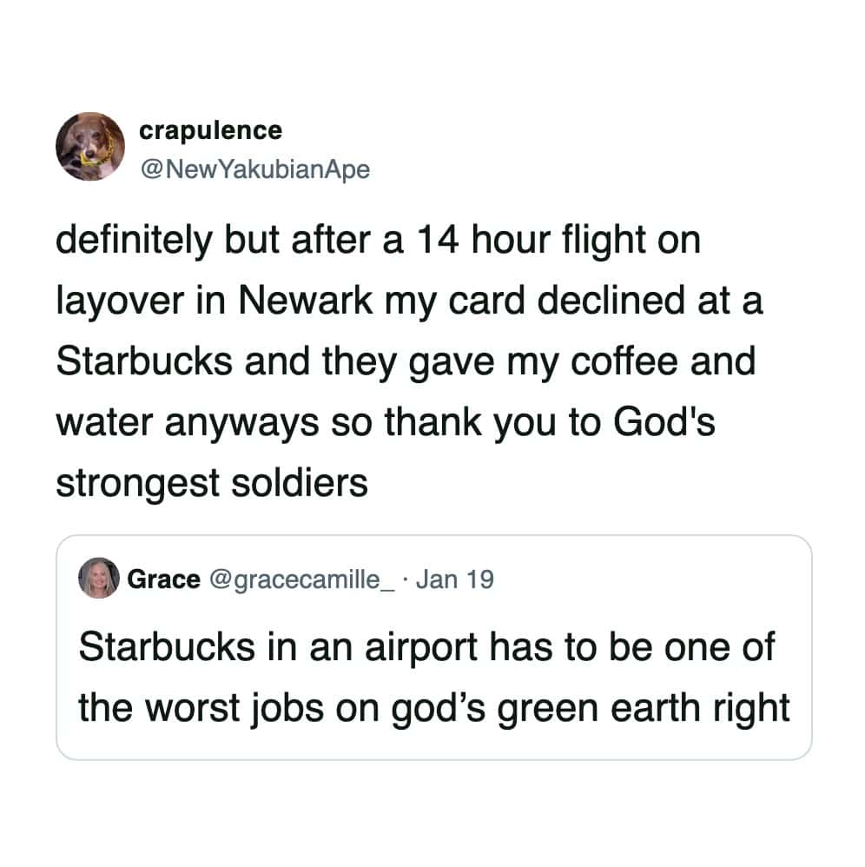The image size is (865, 867).
Task: Click the @NewYakubianApe handle
Action: pyautogui.click(x=254, y=169)
